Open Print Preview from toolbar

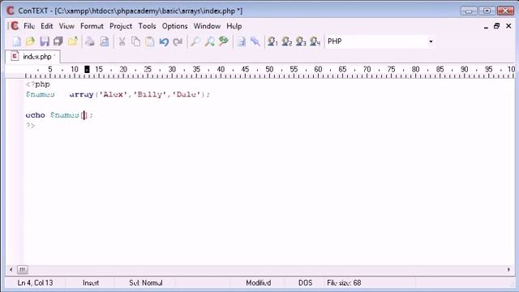tap(105, 41)
